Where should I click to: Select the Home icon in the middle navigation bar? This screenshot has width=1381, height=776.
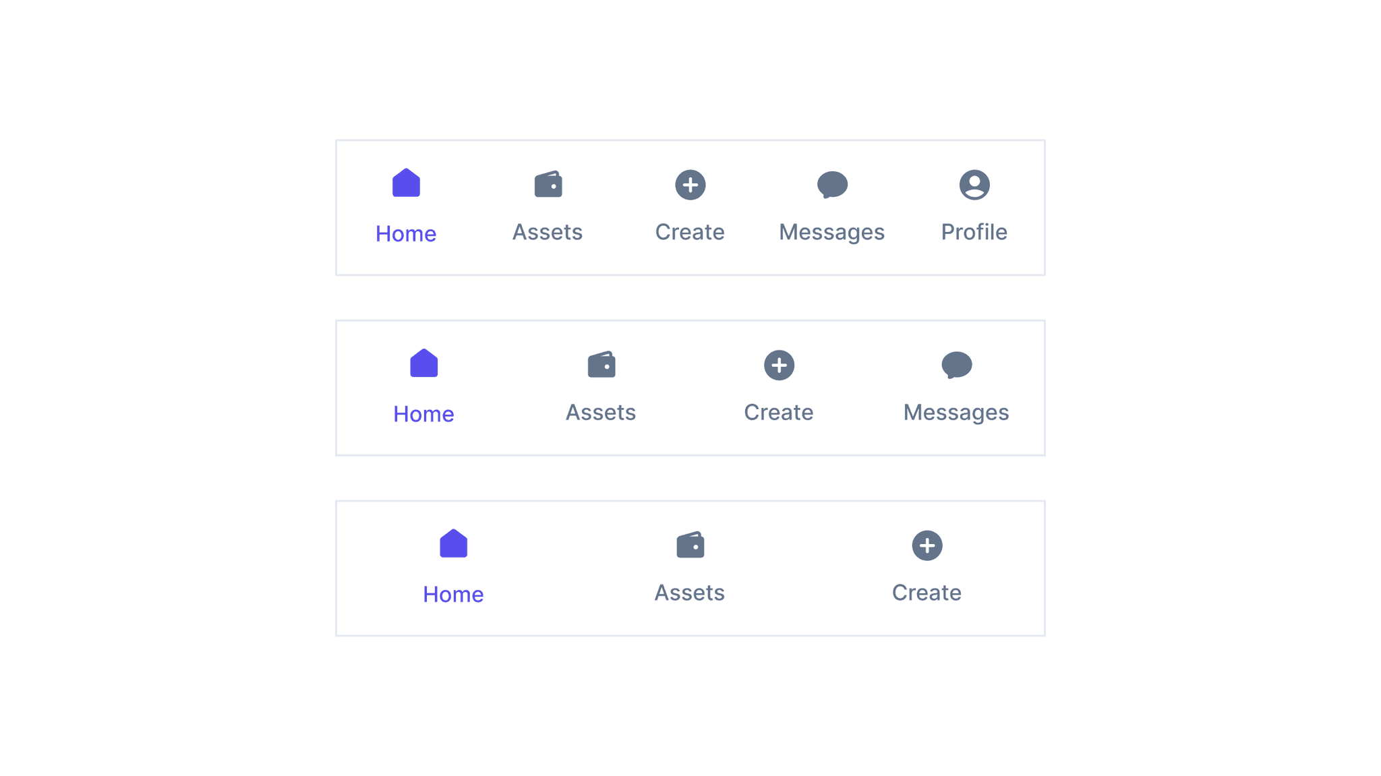click(x=423, y=363)
